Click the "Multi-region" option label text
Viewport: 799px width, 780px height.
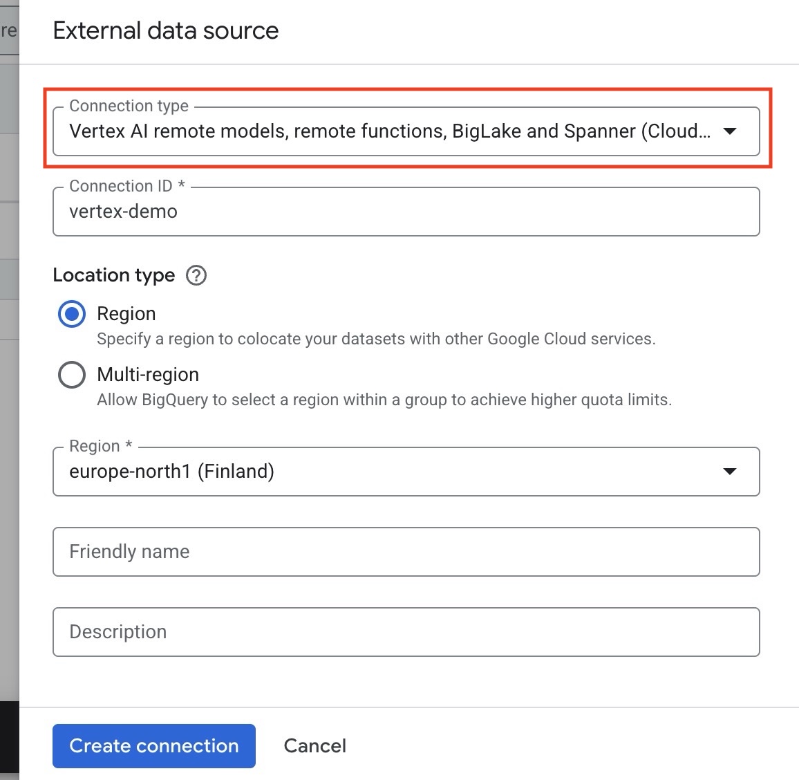[x=148, y=375]
